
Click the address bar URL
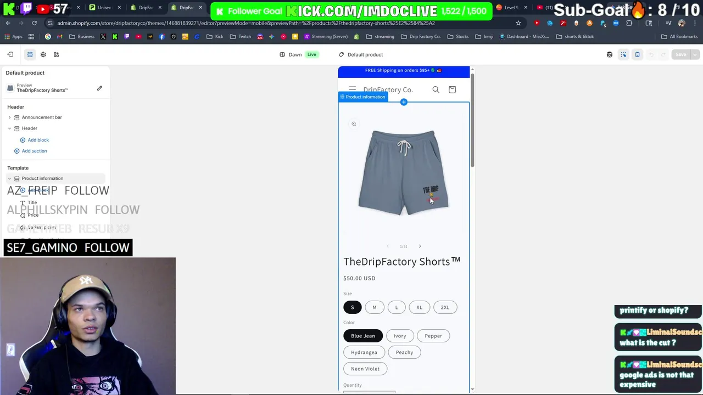pyautogui.click(x=246, y=23)
